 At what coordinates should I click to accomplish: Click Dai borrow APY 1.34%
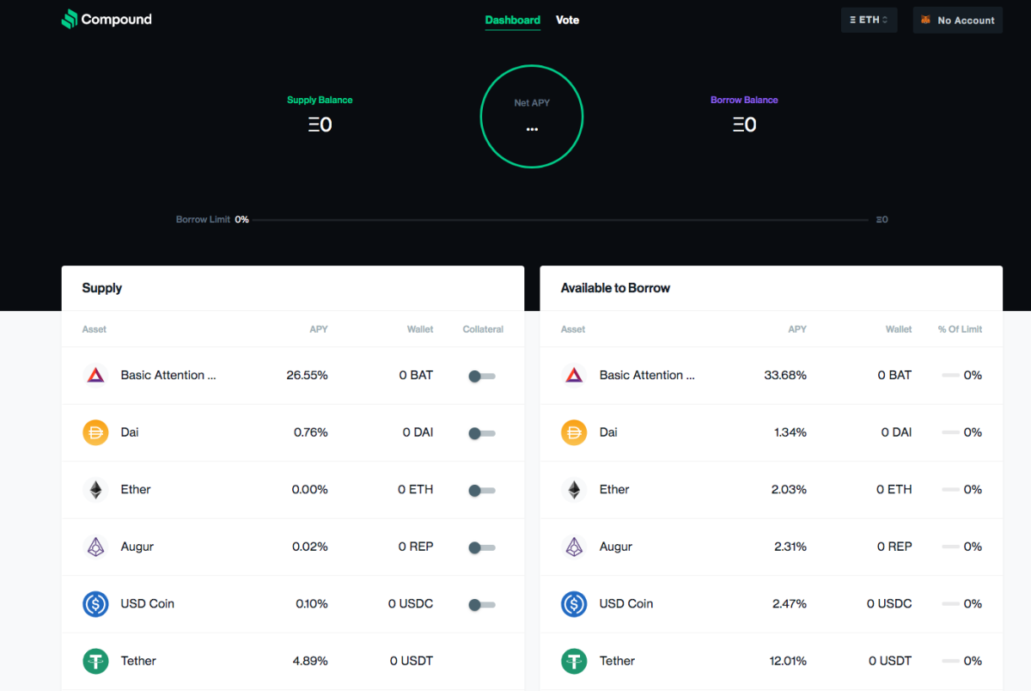(790, 432)
